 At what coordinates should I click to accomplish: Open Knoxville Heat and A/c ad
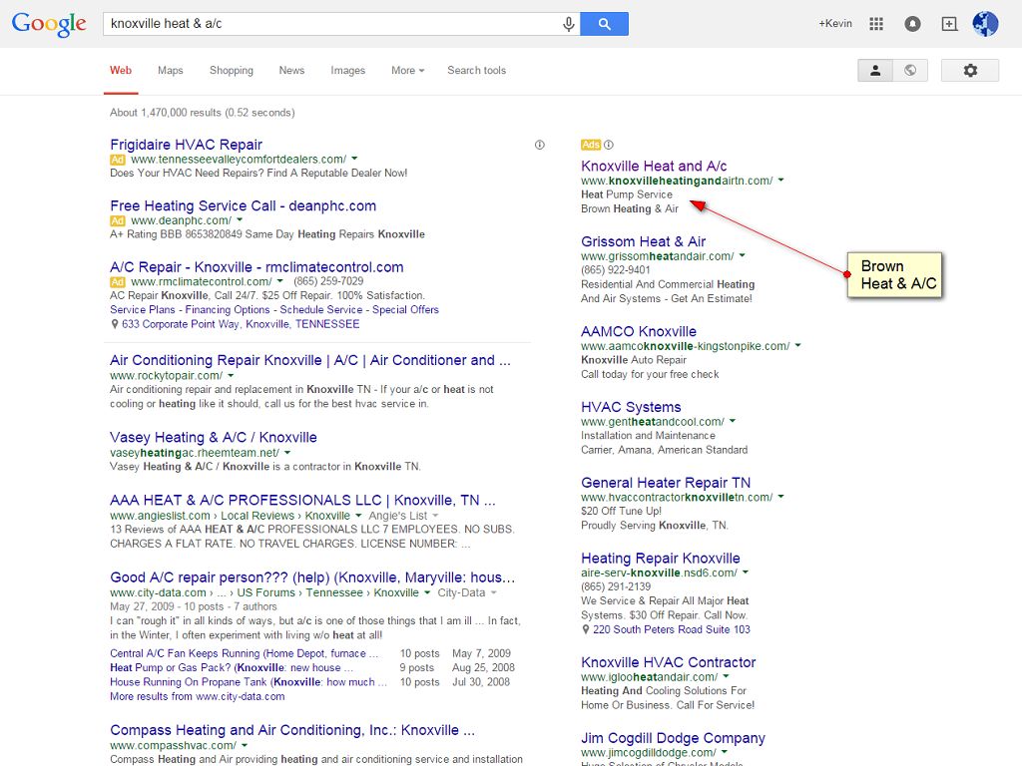coord(654,167)
